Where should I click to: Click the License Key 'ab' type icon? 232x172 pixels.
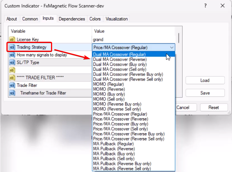12,39
